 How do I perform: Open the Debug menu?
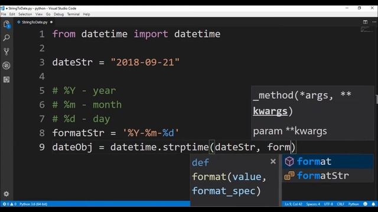tap(58, 14)
